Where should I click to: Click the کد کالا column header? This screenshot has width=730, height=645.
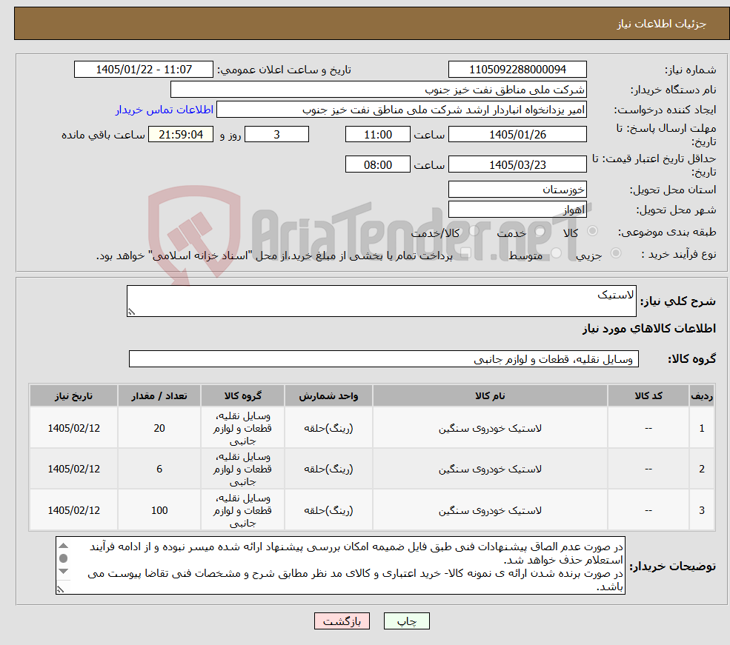[x=648, y=395]
